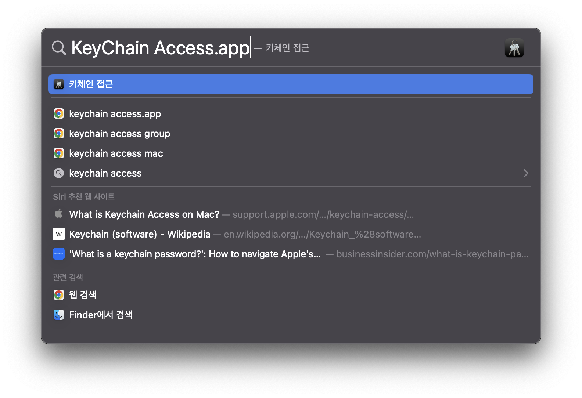582x398 pixels.
Task: Click the search magnifier in the Spotlight bar
Action: pos(59,47)
